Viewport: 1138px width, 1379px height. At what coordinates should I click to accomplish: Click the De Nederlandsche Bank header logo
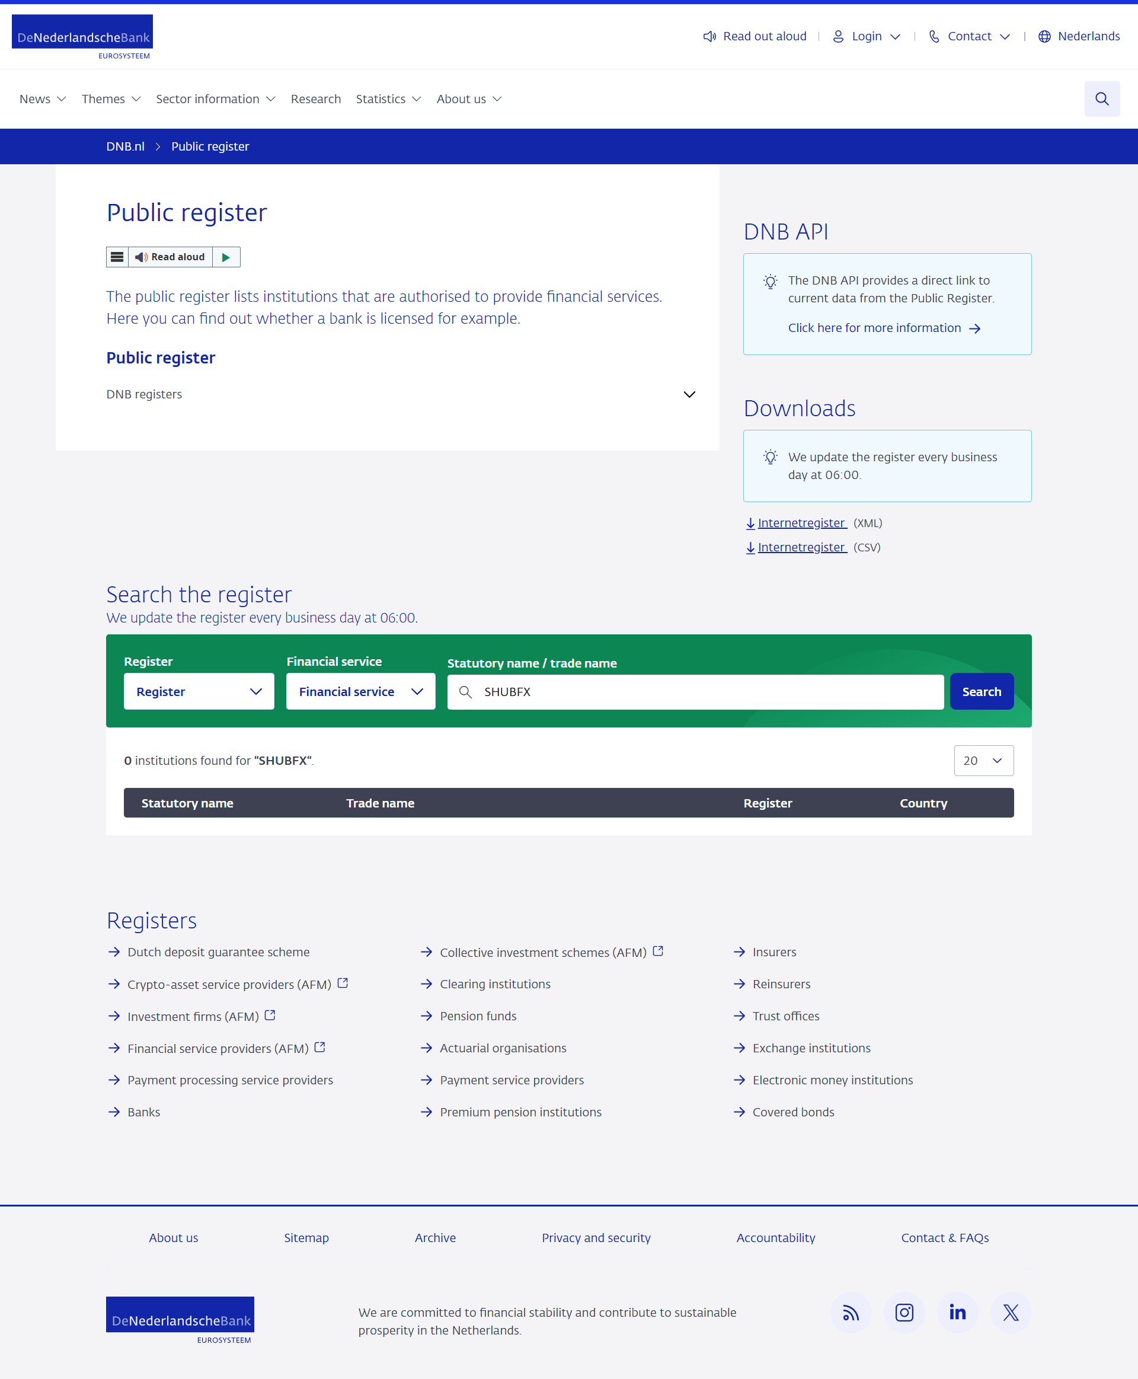82,37
